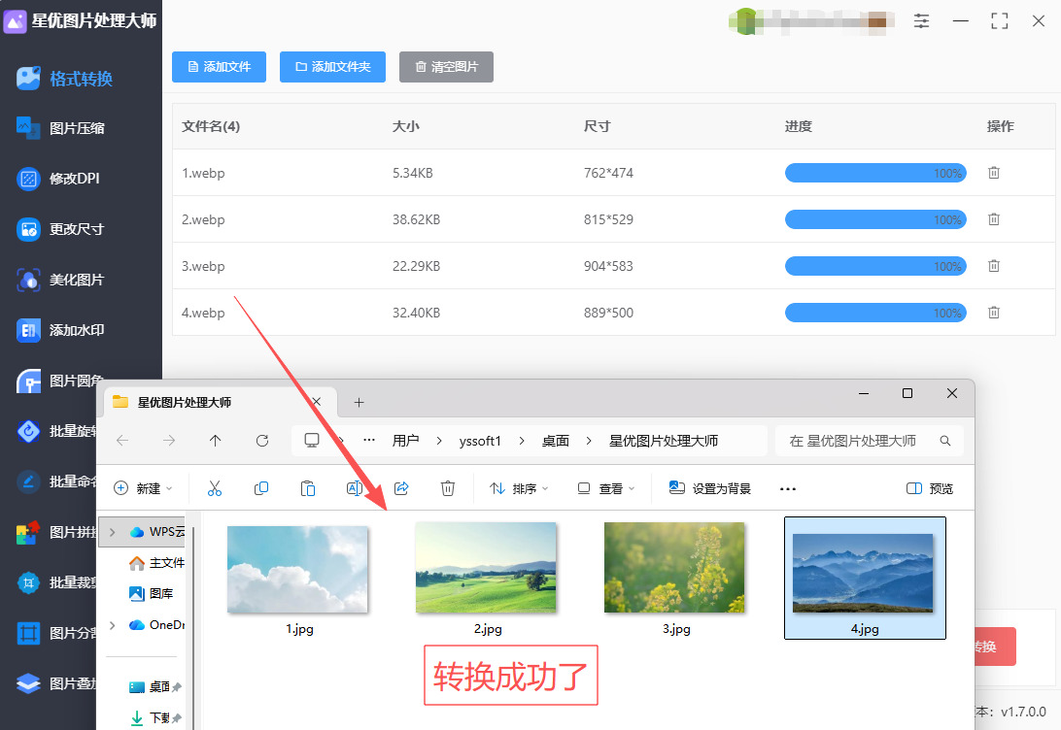Click the 用户 breadcrumb in address bar
Screen dimensions: 1061x730
coord(405,441)
